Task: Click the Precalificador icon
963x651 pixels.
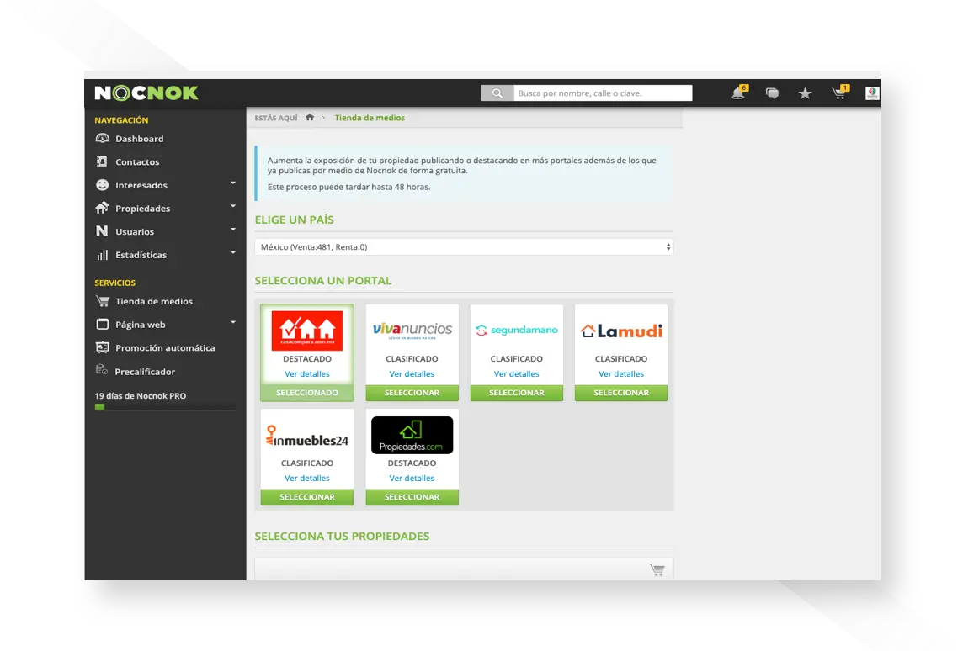Action: coord(102,369)
